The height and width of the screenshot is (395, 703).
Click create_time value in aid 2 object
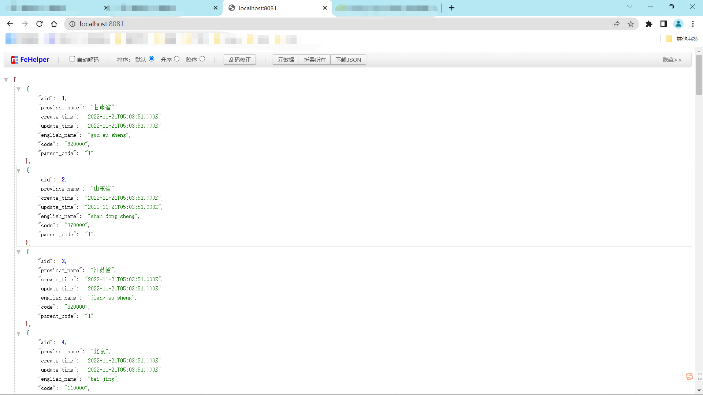pos(123,198)
